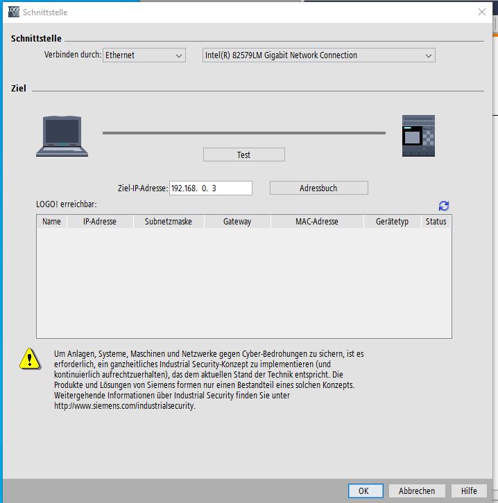Viewport: 498px width, 503px height.
Task: Click the refresh icon above the device table
Action: click(x=444, y=206)
